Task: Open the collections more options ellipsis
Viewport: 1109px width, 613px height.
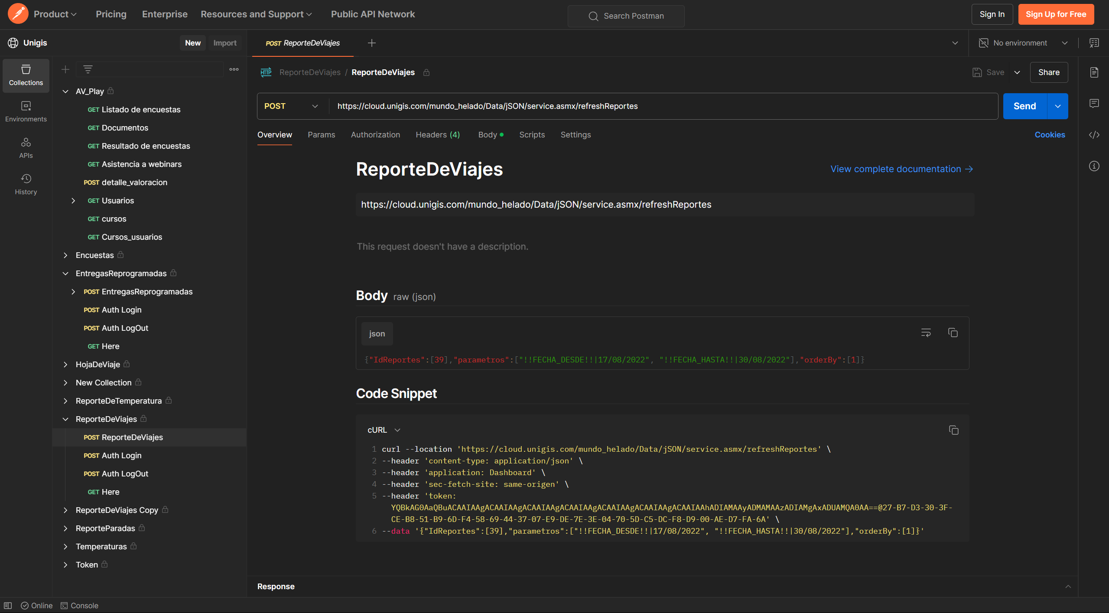Action: [234, 69]
